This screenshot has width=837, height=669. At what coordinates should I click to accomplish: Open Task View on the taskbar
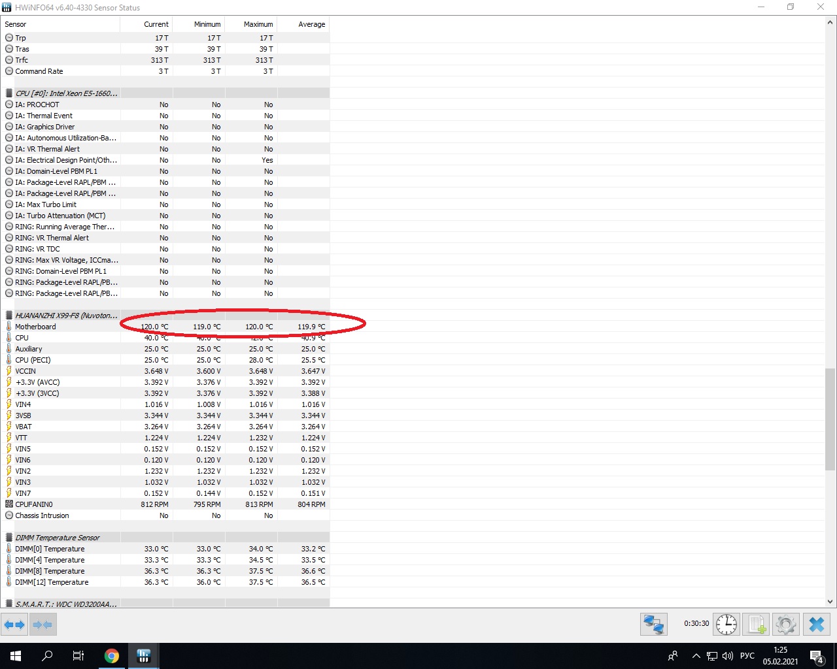tap(78, 656)
